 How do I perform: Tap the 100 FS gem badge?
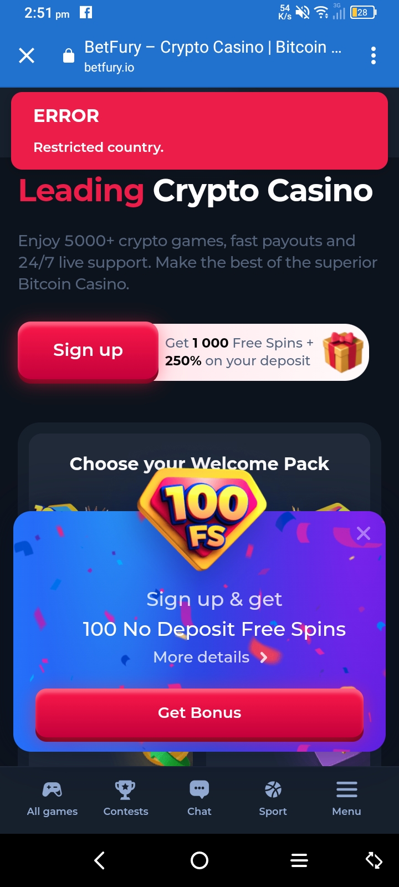(202, 518)
